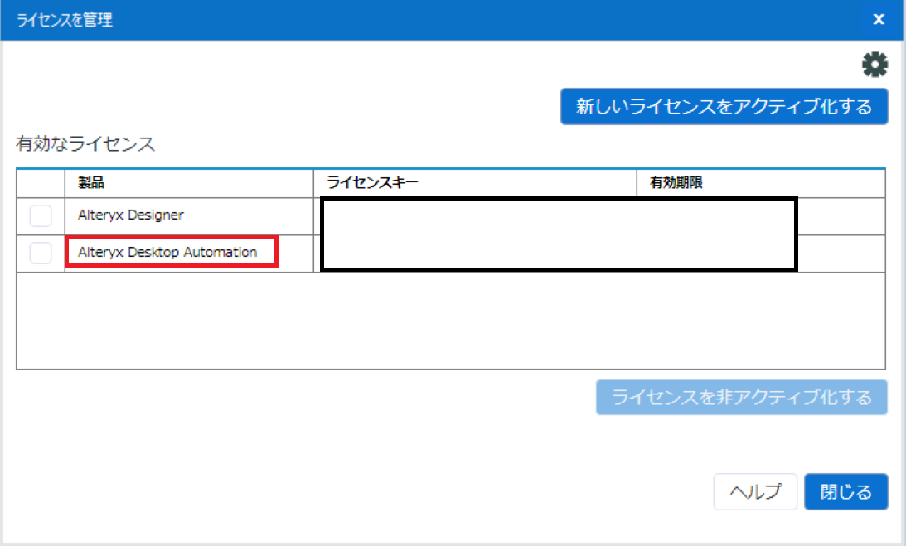Select the Alteryx Desktop Automation product text
This screenshot has height=546, width=906.
167,252
